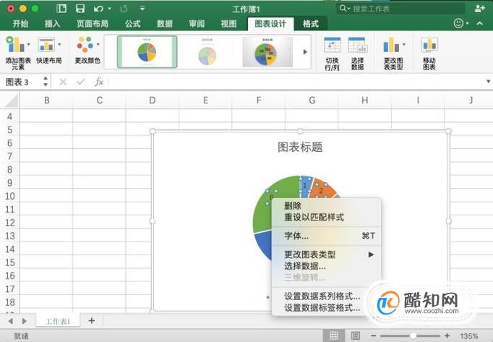Click the Switch Row/Column icon
This screenshot has height=342, width=493.
pyautogui.click(x=332, y=45)
